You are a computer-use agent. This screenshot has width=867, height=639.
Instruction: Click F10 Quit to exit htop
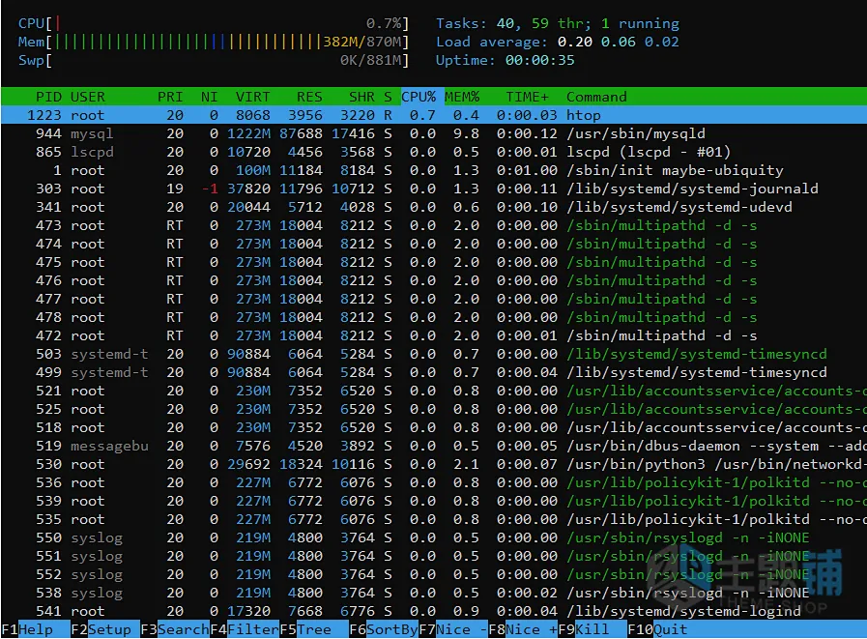(x=658, y=629)
